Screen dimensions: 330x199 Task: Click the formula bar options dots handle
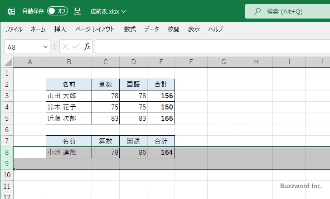[55, 47]
